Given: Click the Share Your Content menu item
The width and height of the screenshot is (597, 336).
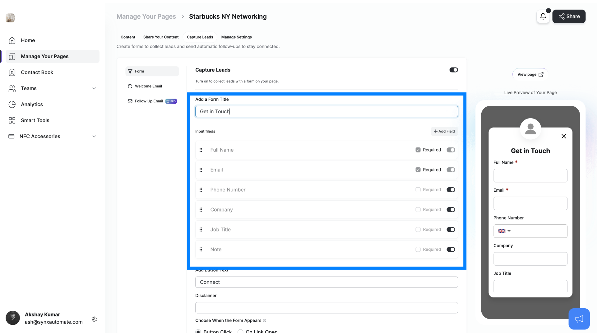Looking at the screenshot, I should (x=161, y=37).
